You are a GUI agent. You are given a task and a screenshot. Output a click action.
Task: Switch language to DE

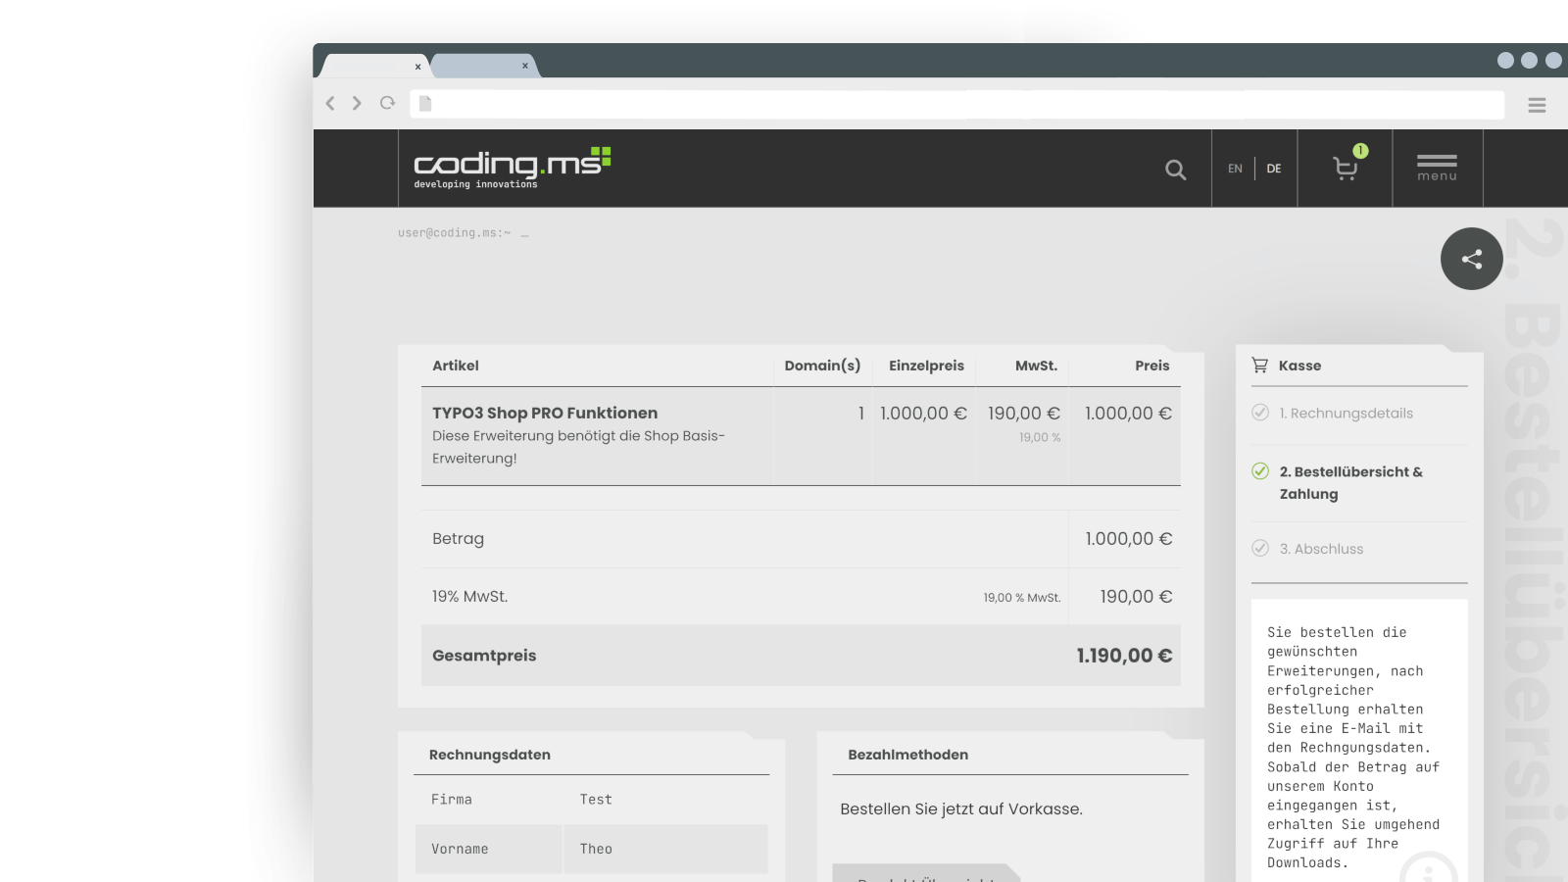(x=1274, y=169)
